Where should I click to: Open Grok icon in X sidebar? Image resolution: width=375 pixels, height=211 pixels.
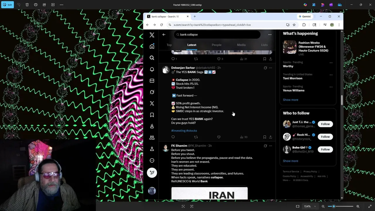point(152,92)
